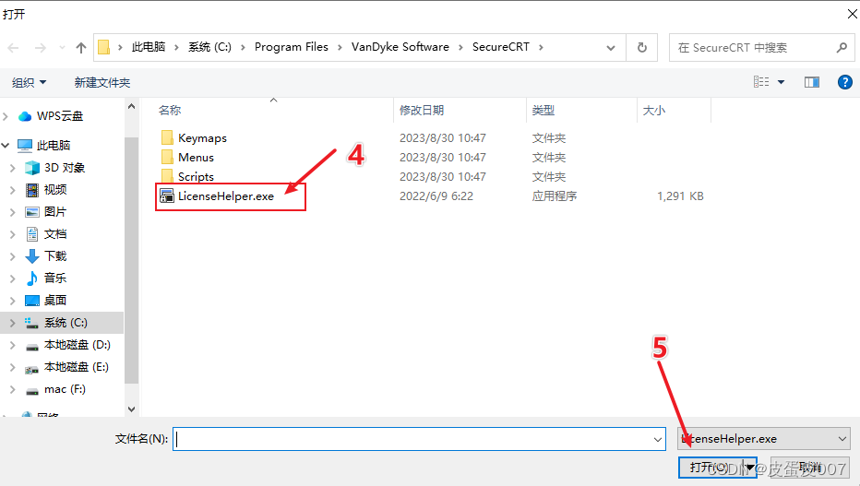Select VanDyke Software in address path
This screenshot has width=860, height=486.
pos(400,47)
